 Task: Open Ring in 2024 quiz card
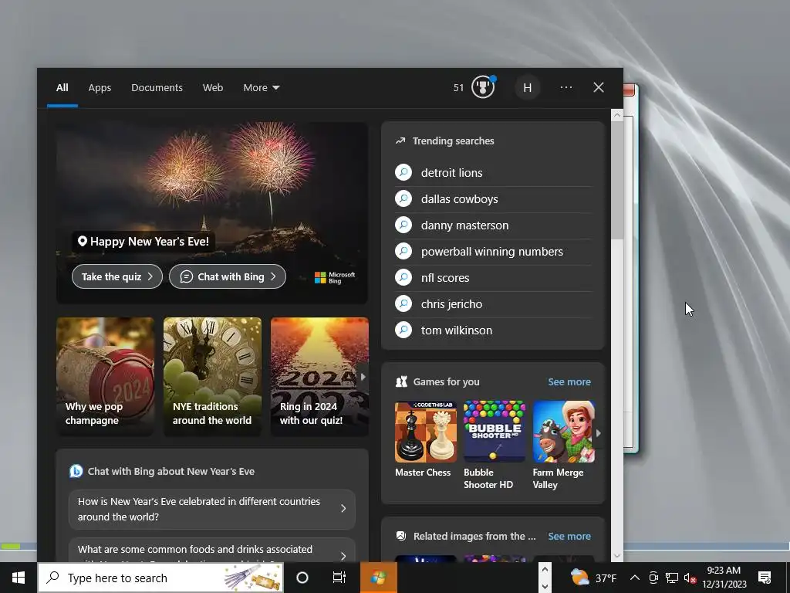pos(319,376)
